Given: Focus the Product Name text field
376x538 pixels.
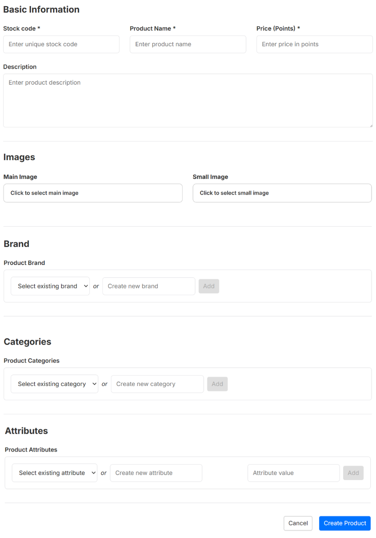Looking at the screenshot, I should 188,44.
